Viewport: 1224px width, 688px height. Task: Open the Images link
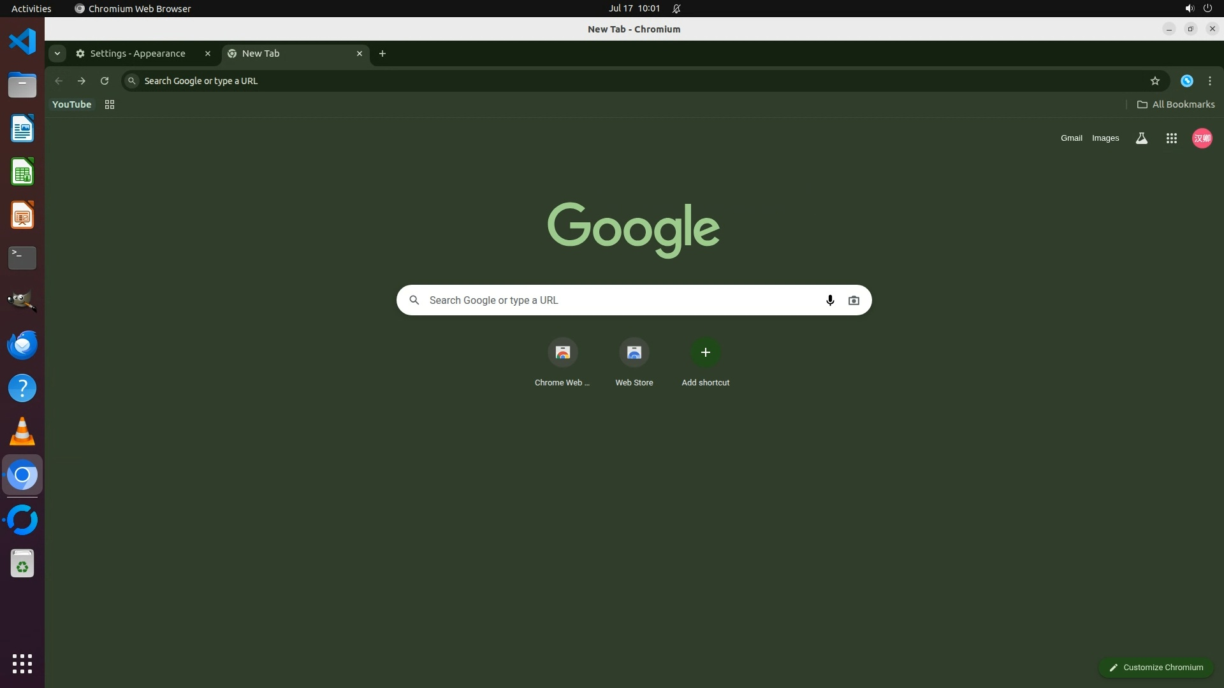coord(1105,138)
